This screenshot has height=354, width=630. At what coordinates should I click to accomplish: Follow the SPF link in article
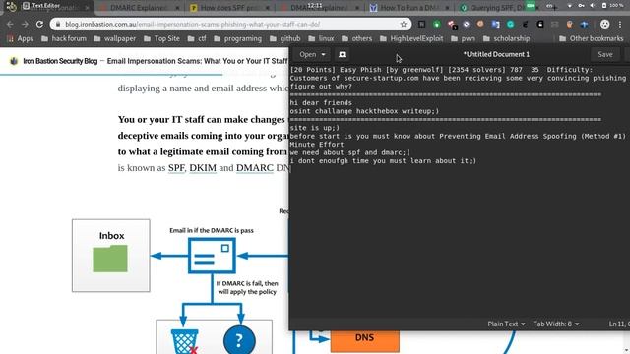point(176,168)
